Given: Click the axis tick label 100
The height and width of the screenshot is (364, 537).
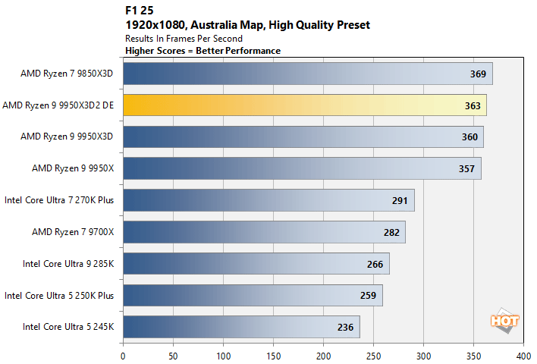Looking at the screenshot, I should click(x=223, y=356).
